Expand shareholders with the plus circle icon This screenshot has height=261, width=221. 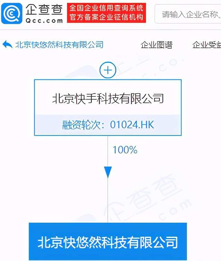108,70
